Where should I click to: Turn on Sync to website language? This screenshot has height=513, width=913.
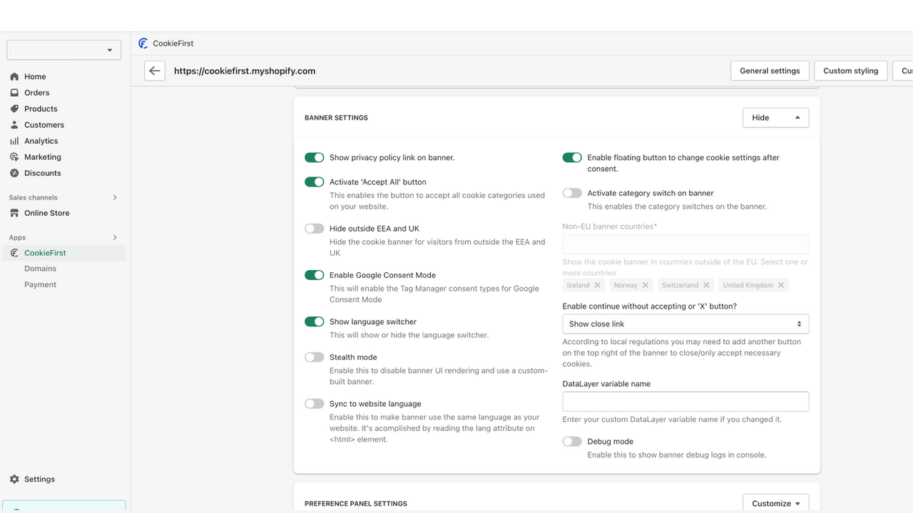pos(315,403)
